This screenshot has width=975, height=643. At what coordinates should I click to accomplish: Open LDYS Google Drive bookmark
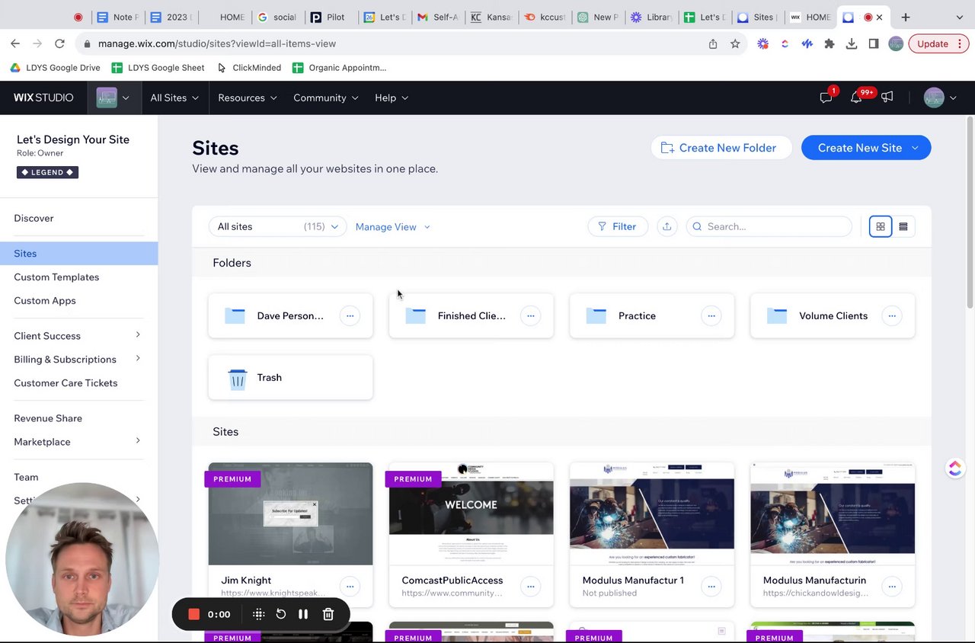coord(55,68)
